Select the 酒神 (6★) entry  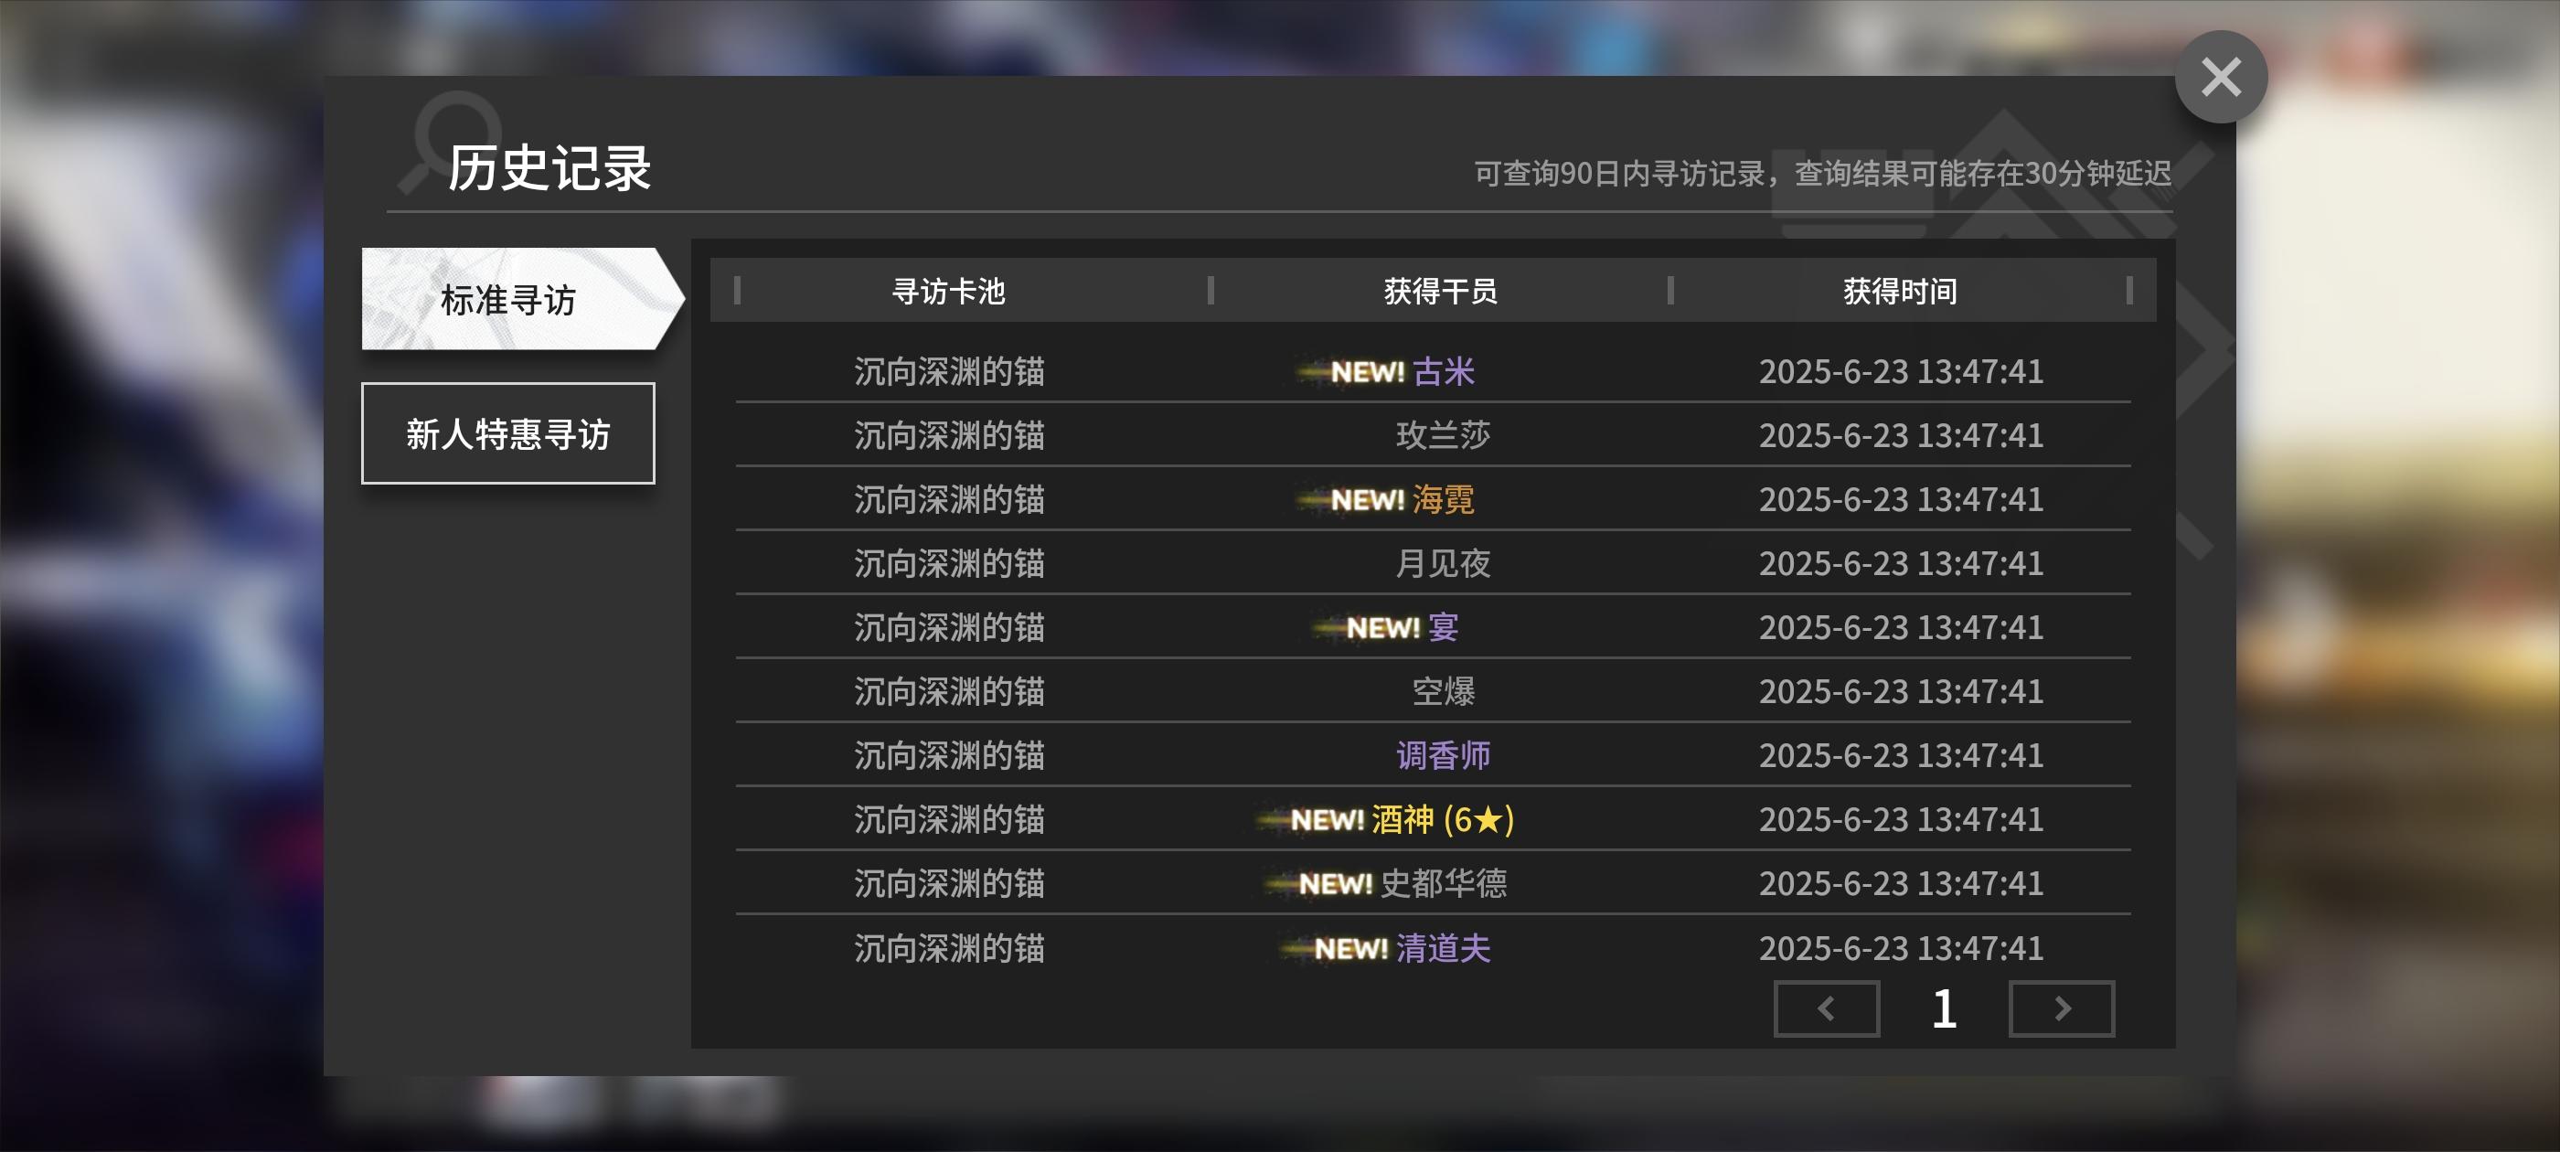click(x=1442, y=819)
